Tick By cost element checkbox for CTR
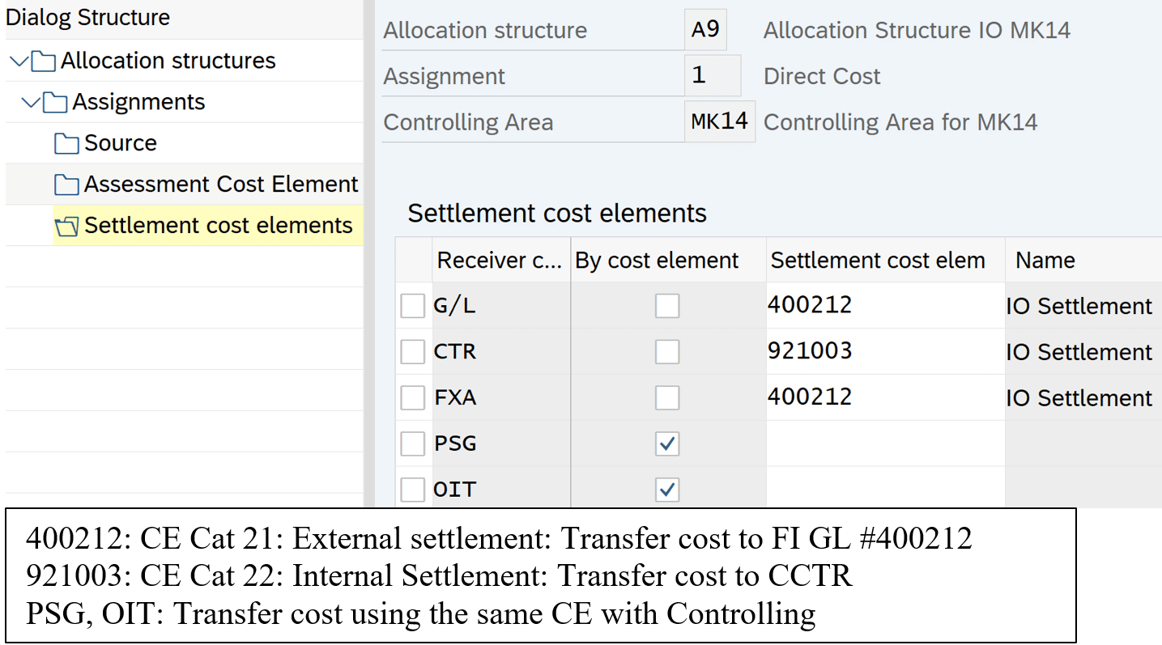1162x645 pixels. (667, 352)
